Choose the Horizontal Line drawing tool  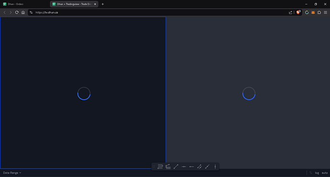tap(184, 166)
